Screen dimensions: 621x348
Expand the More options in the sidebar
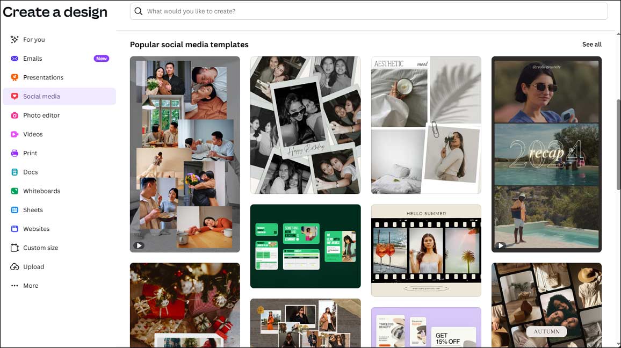click(31, 285)
